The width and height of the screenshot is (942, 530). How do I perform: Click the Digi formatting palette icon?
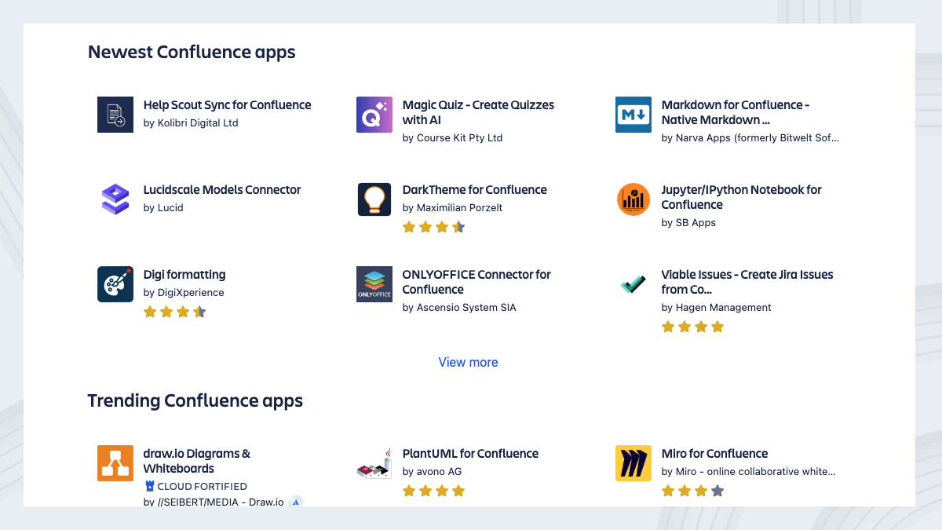[x=115, y=284]
